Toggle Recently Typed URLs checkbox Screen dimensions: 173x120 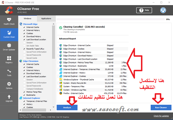[24, 49]
